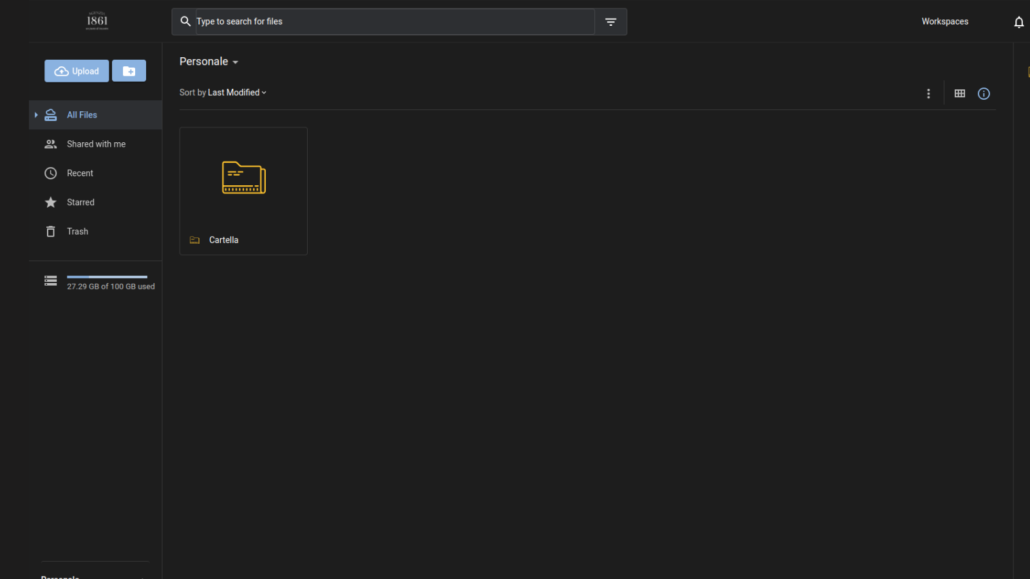Open the Recent files section
This screenshot has height=579, width=1030.
pyautogui.click(x=80, y=173)
